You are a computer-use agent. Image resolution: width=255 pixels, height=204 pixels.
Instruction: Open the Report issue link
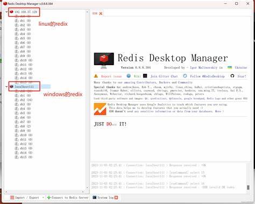coord(111,76)
